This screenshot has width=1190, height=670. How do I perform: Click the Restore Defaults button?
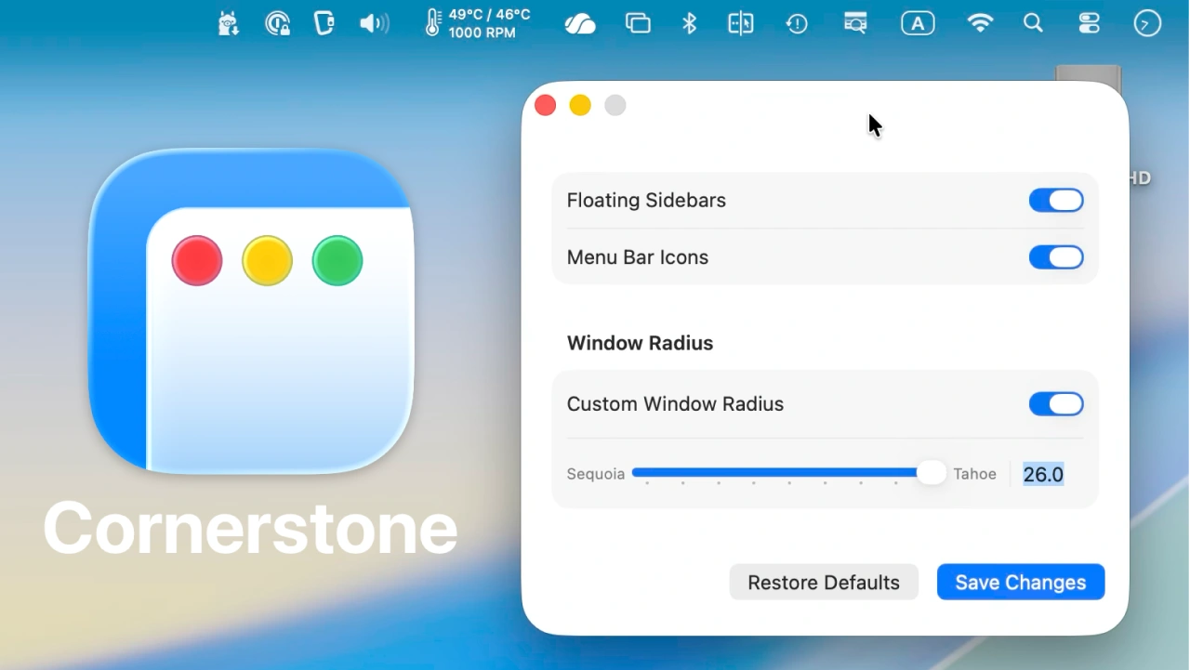[x=824, y=583]
